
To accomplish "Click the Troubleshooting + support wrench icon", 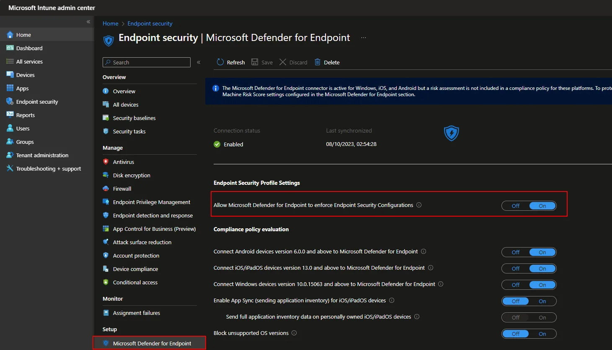I will (x=10, y=169).
